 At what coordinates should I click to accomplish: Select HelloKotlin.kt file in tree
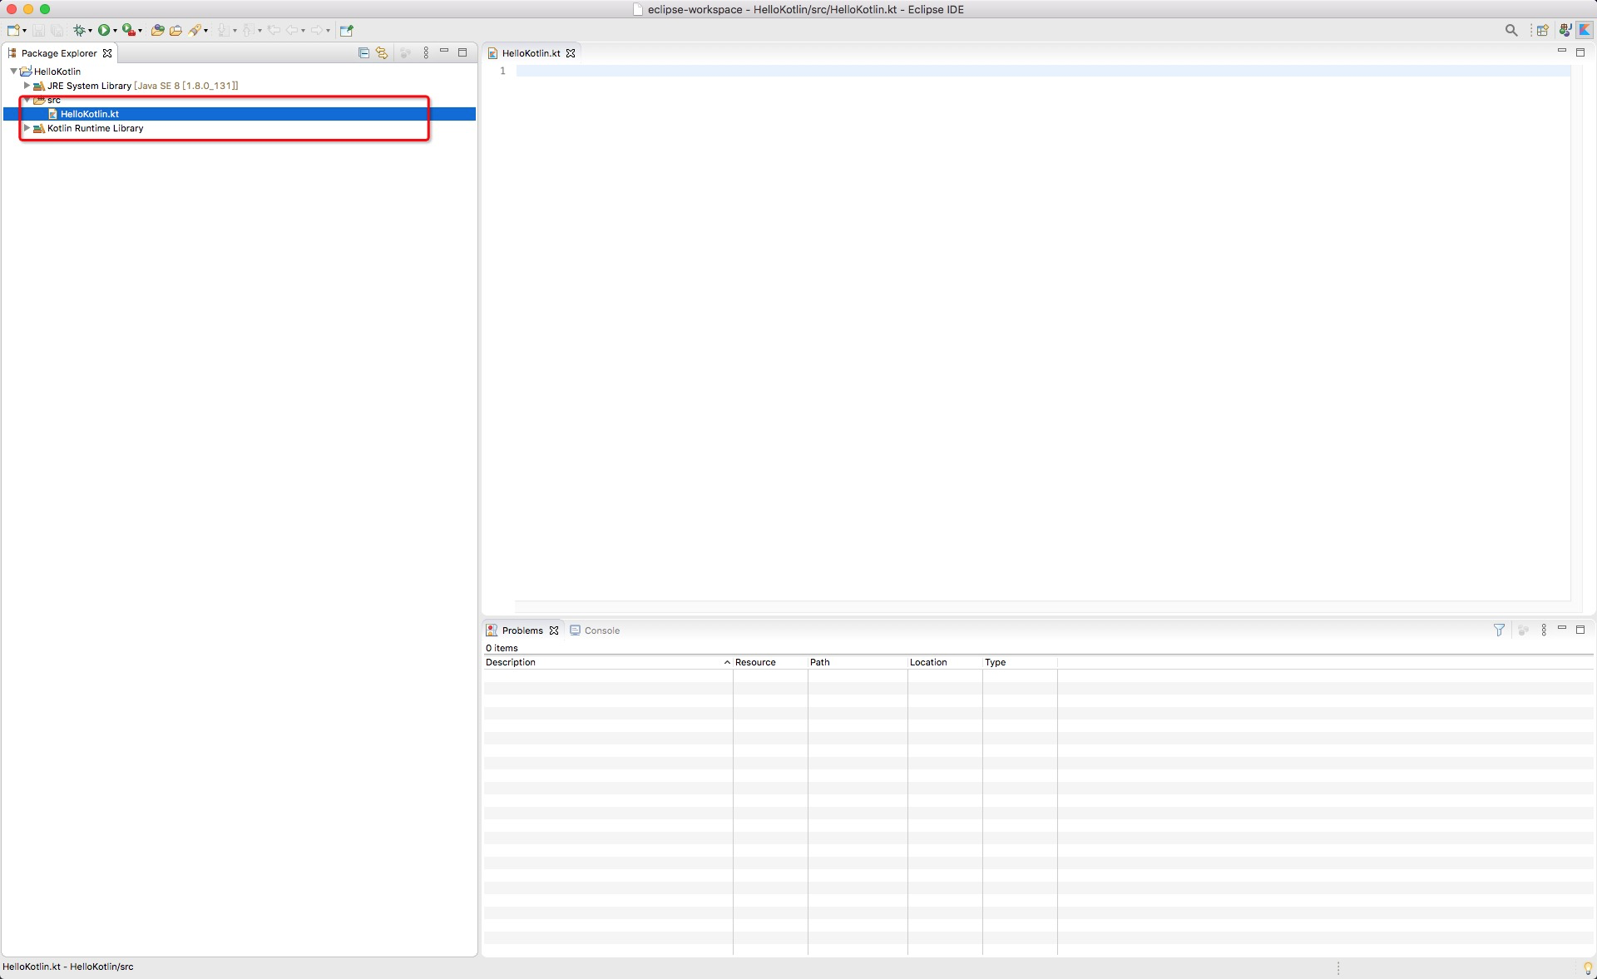[x=89, y=114]
